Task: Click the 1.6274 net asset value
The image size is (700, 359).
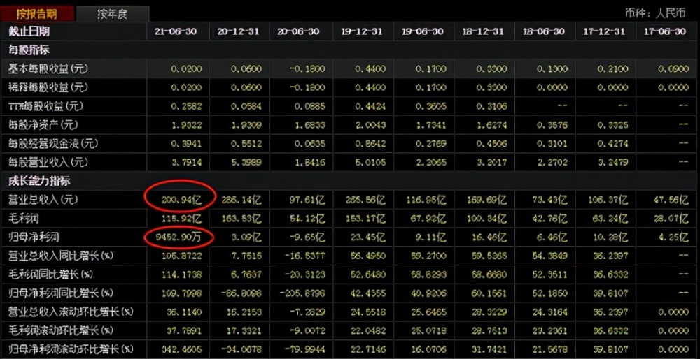Action: pos(492,125)
